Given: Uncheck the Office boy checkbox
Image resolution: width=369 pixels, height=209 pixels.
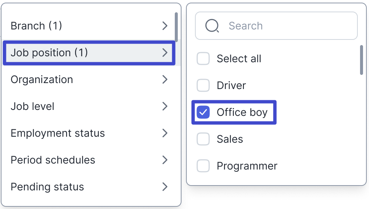Looking at the screenshot, I should pos(203,112).
